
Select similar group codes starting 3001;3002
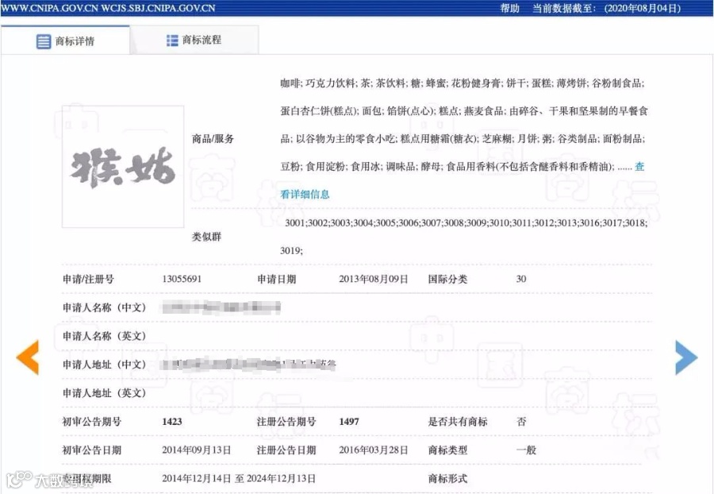pos(463,237)
